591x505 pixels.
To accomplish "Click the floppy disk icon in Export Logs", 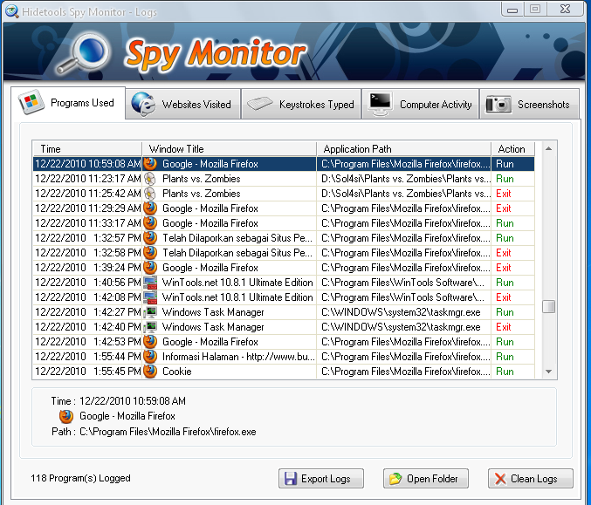I will point(291,478).
